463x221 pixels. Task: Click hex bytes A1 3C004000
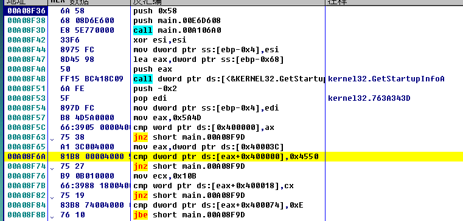tap(87, 147)
